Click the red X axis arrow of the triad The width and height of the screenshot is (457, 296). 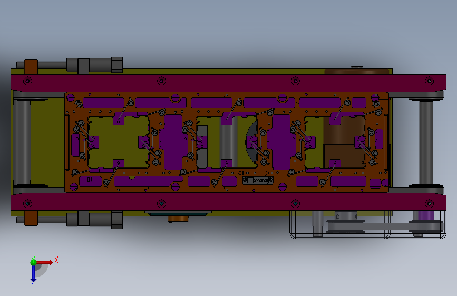(44, 262)
